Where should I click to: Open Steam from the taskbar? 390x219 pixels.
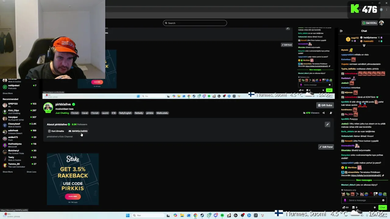point(202,215)
